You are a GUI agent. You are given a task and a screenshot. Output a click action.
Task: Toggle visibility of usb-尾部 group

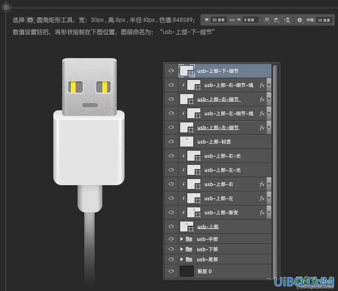[x=171, y=259]
